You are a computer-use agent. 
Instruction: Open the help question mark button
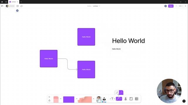184,101
